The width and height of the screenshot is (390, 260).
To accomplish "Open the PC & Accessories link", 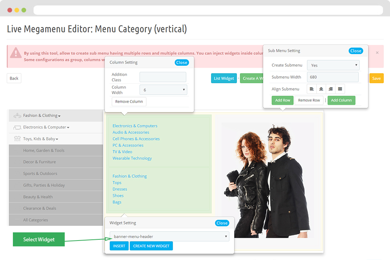I will (128, 145).
